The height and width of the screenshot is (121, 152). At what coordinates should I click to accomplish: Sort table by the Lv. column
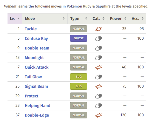[15, 19]
